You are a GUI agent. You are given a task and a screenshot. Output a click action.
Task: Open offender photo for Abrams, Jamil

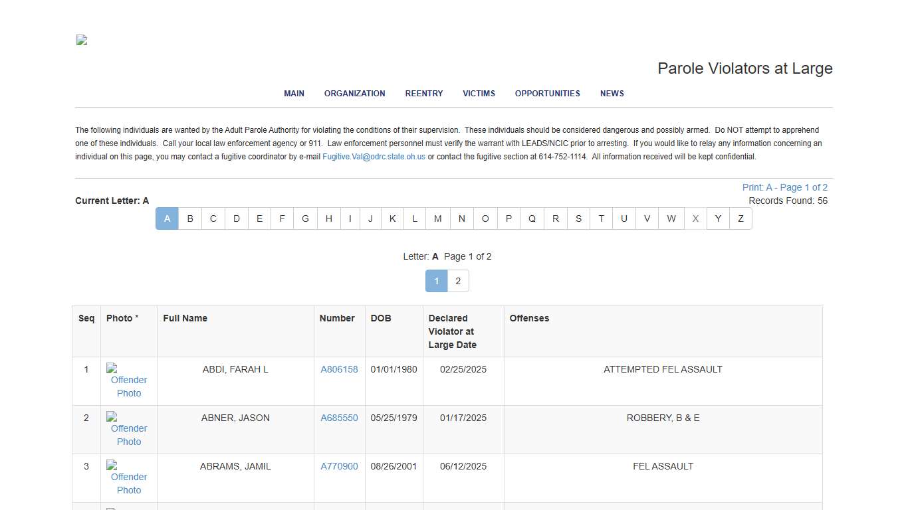click(x=128, y=477)
